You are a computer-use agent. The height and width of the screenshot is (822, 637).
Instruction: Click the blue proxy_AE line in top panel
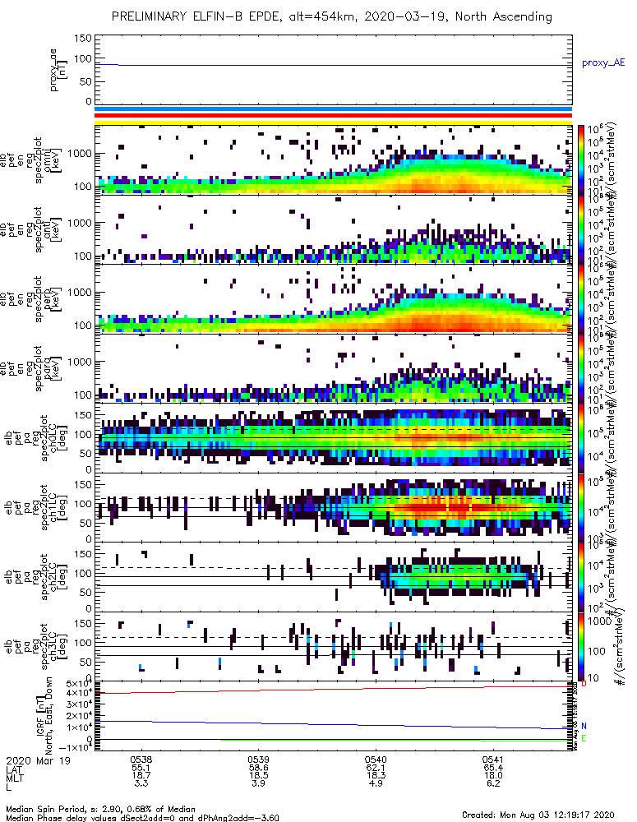point(333,65)
